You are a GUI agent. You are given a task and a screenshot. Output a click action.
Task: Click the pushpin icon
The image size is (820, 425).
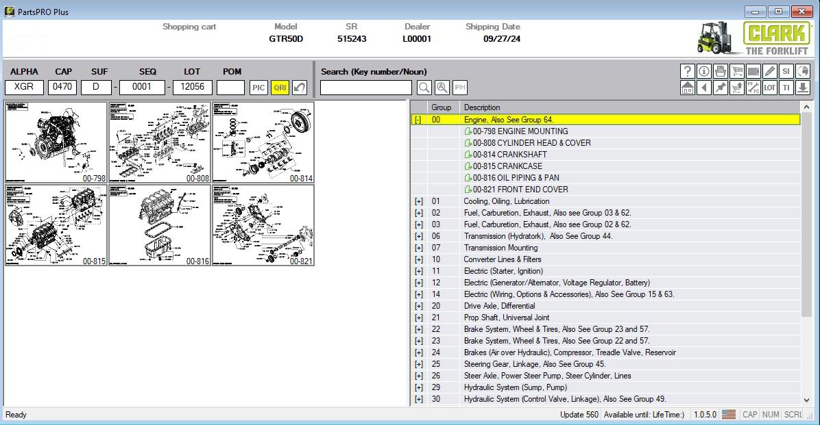click(x=720, y=88)
